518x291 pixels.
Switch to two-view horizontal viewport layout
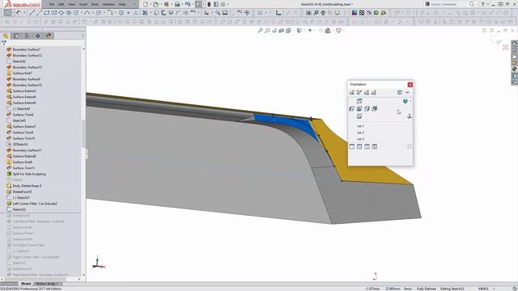[x=359, y=146]
